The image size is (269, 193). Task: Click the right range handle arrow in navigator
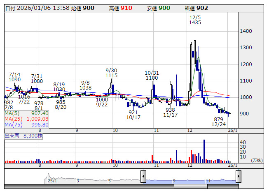point(238,177)
